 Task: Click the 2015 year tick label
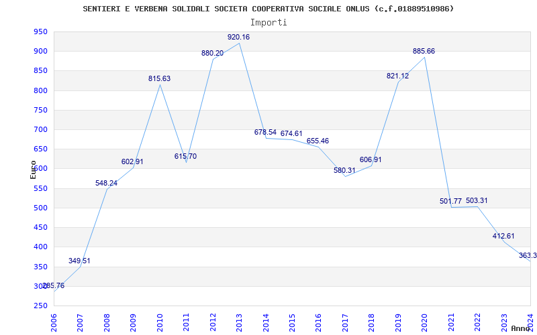tap(292, 323)
